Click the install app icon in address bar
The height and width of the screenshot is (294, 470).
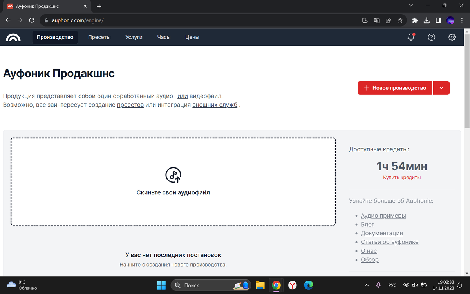365,20
